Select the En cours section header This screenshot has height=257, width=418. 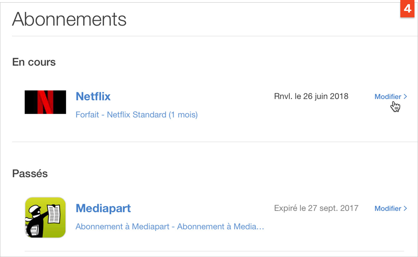point(34,62)
